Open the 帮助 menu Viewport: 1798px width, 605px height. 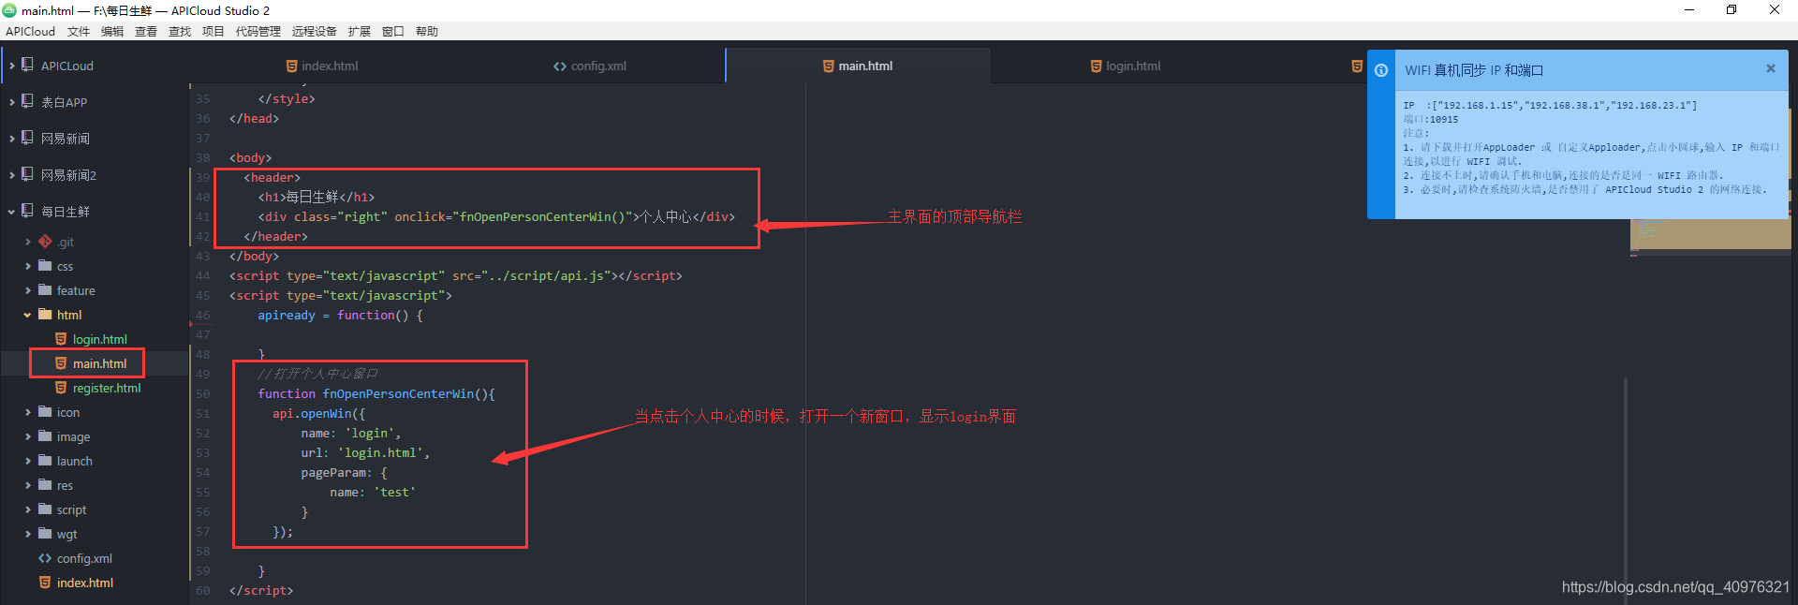(x=427, y=31)
